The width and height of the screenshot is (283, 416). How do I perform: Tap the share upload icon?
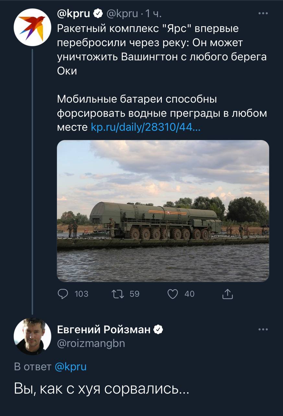coord(227,294)
